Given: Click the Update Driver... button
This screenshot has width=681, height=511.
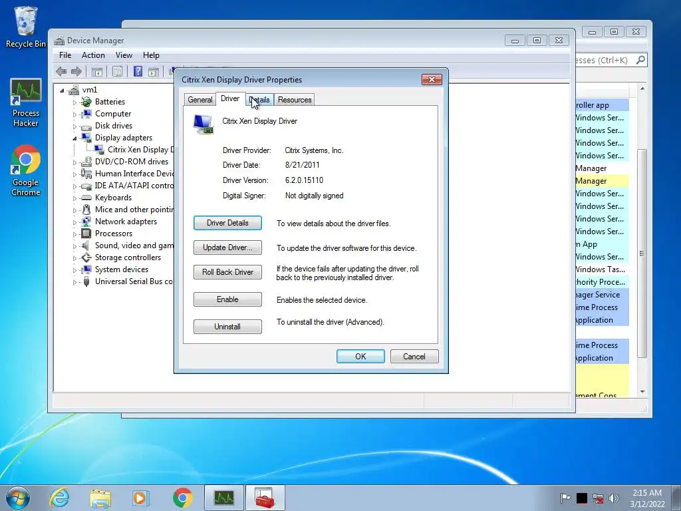Looking at the screenshot, I should pyautogui.click(x=227, y=248).
